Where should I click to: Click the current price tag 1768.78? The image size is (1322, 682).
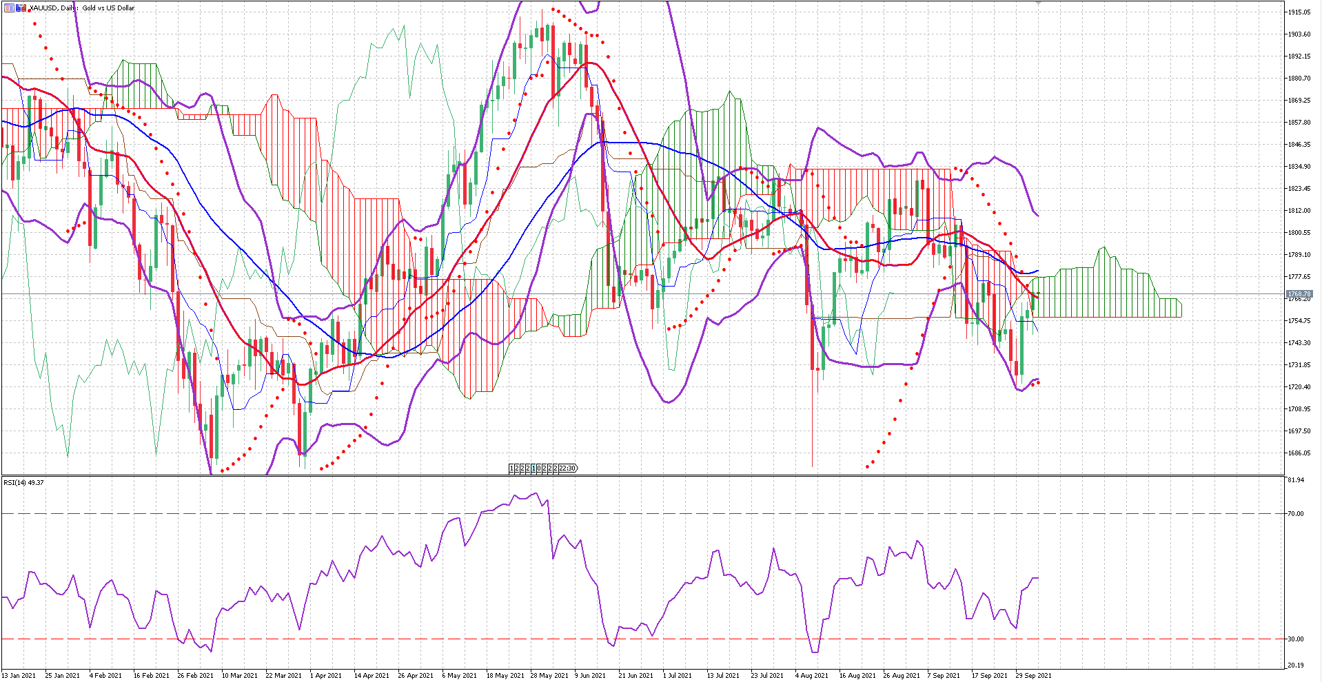(x=1299, y=294)
